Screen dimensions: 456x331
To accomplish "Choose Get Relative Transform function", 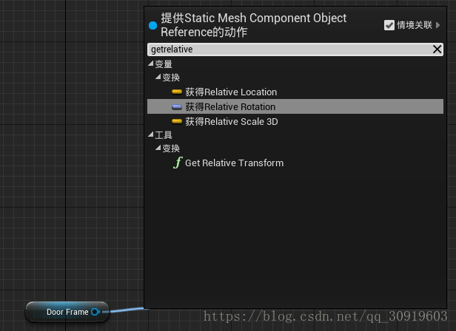I will tap(295, 163).
